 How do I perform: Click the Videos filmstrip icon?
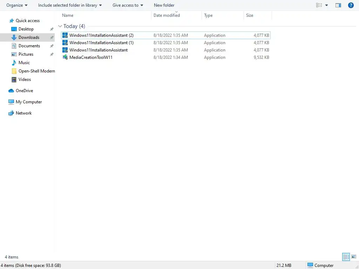click(x=14, y=80)
